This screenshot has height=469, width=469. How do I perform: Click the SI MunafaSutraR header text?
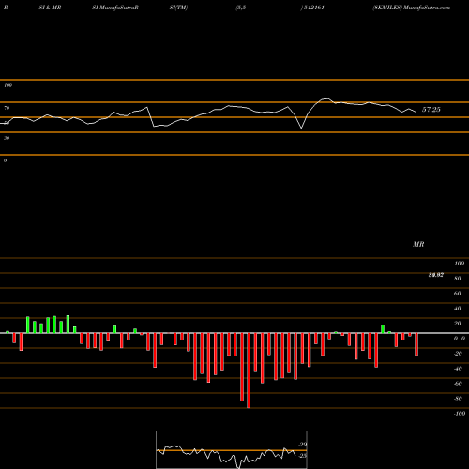(x=115, y=8)
